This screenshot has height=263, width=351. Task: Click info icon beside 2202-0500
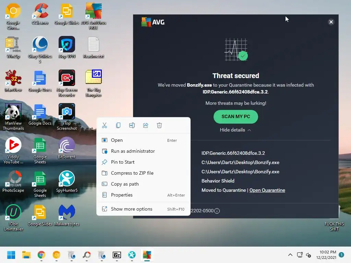tap(217, 211)
